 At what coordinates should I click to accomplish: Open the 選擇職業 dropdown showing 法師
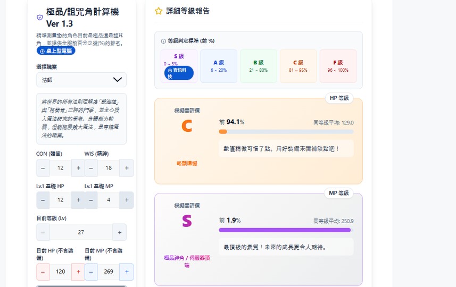(x=81, y=80)
